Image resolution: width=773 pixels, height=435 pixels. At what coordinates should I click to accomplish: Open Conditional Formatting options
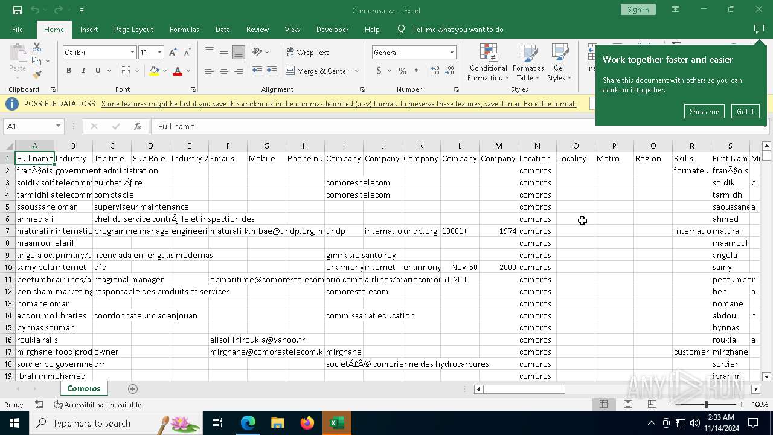pos(489,63)
